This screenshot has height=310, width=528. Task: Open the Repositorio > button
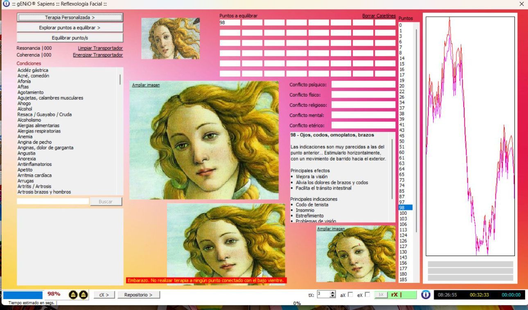[x=138, y=294]
